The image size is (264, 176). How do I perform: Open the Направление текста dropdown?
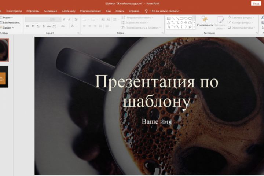[x=137, y=18]
